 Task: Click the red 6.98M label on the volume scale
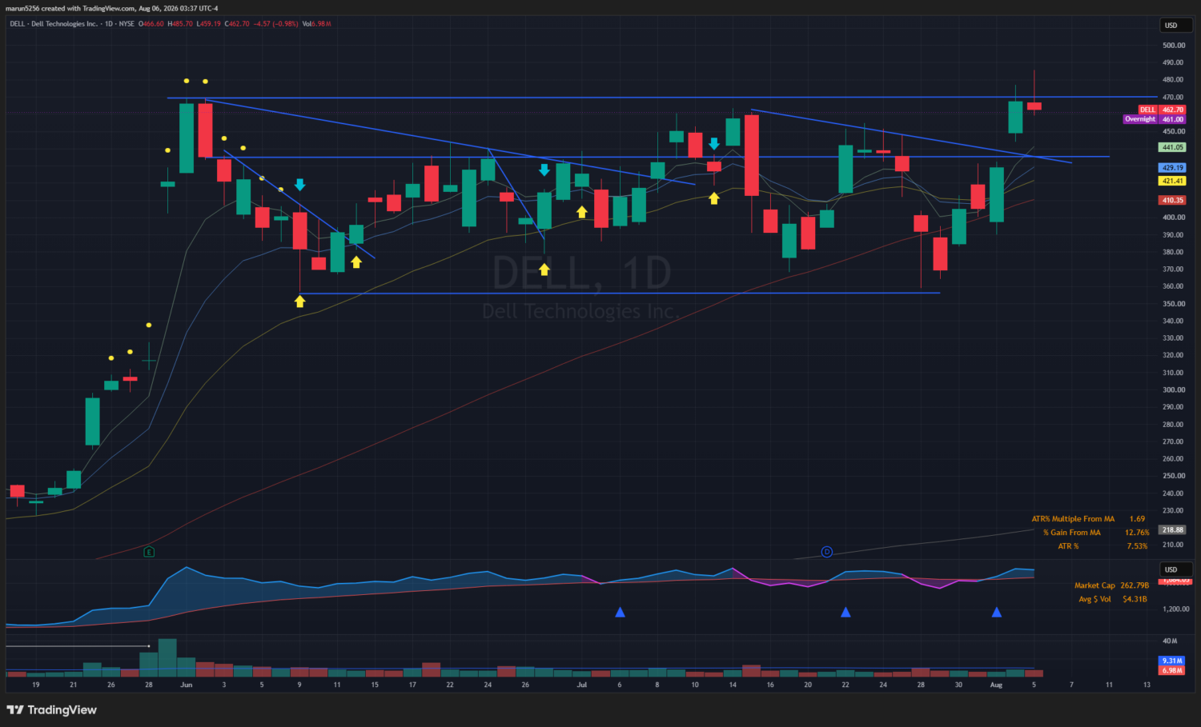coord(1172,670)
